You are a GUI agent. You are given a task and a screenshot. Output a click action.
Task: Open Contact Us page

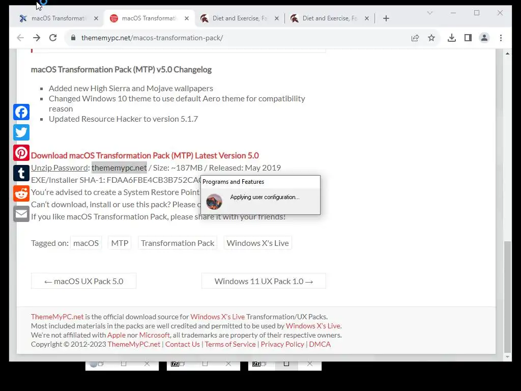pos(183,345)
